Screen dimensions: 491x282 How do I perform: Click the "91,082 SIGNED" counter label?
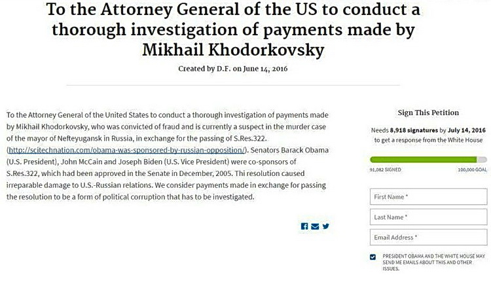click(385, 169)
